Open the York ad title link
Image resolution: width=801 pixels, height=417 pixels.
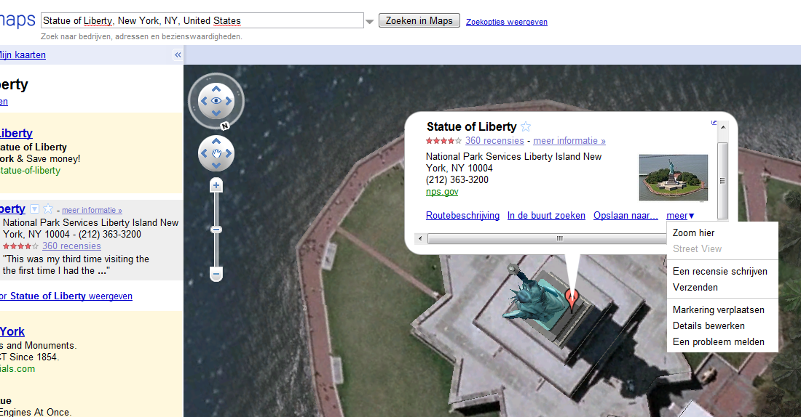pyautogui.click(x=12, y=331)
